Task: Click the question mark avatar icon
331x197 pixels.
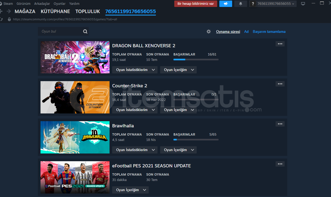Action: [253, 4]
